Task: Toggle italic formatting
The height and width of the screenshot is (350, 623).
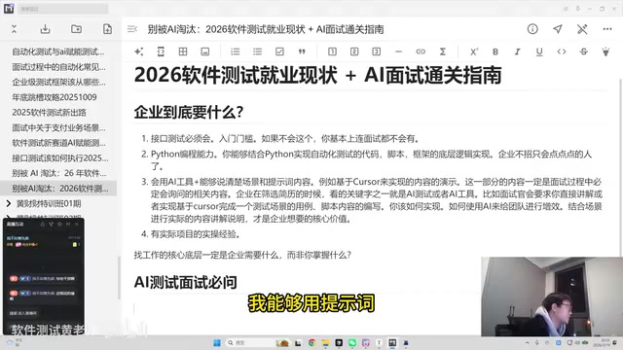Action: (x=517, y=52)
